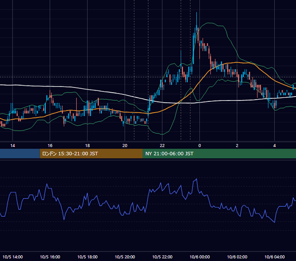296x261 pixels.
Task: Click the hour label 18 on the price chart axis
Action: click(87, 146)
